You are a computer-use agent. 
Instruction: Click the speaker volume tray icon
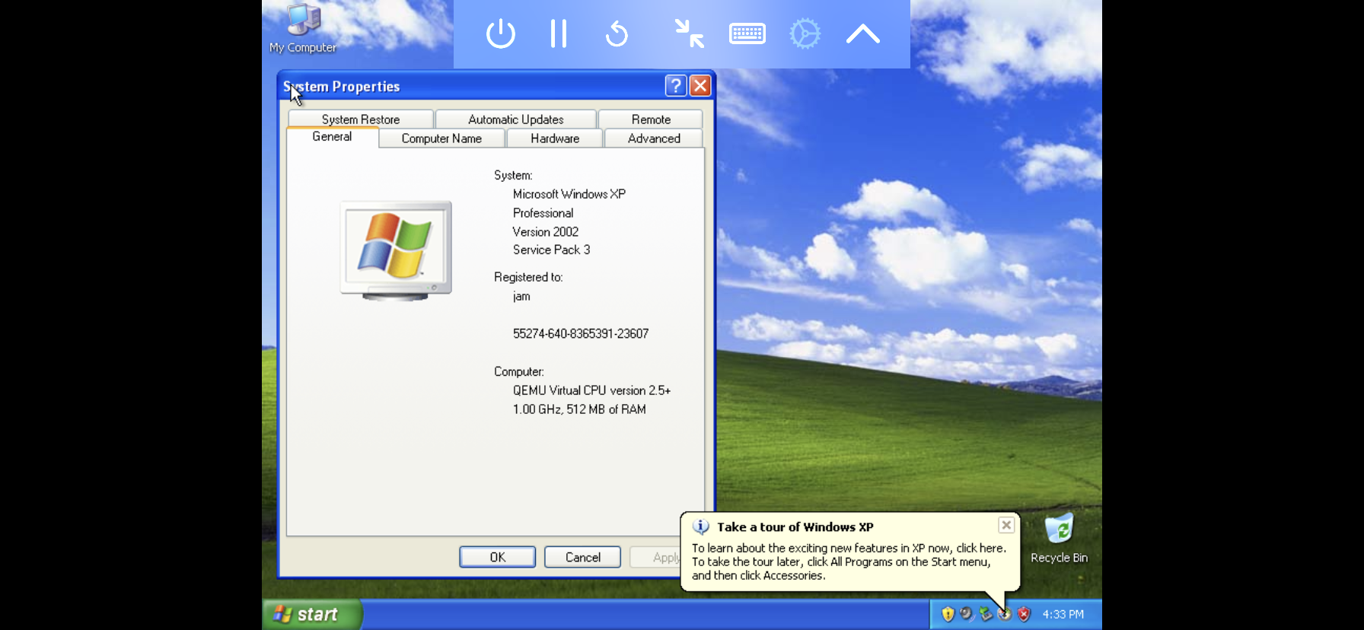click(967, 613)
